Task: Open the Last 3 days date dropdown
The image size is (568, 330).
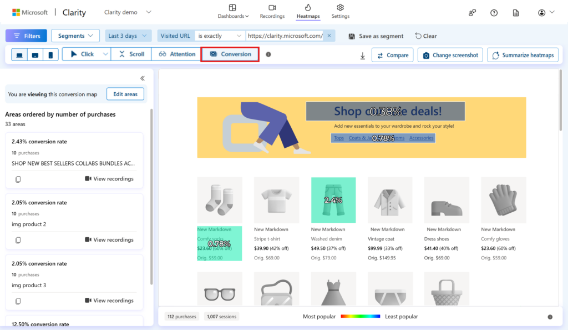Action: 128,36
